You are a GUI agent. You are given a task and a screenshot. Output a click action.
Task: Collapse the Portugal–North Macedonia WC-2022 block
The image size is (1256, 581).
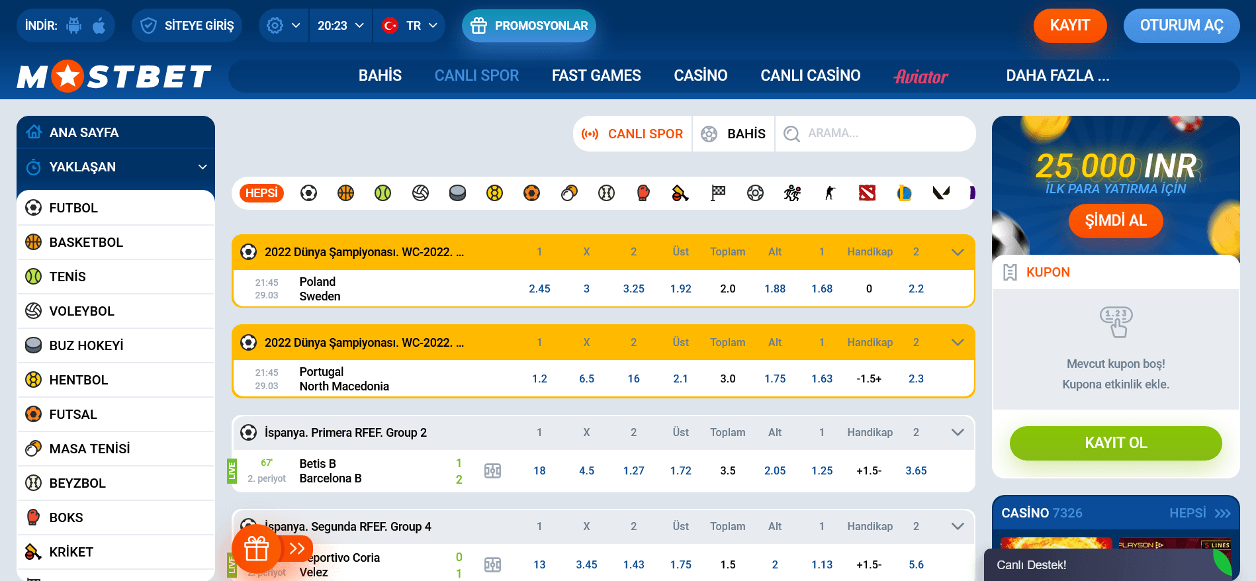(957, 342)
